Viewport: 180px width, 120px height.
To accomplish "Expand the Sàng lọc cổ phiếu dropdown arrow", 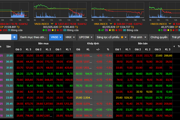I will point(126,37).
